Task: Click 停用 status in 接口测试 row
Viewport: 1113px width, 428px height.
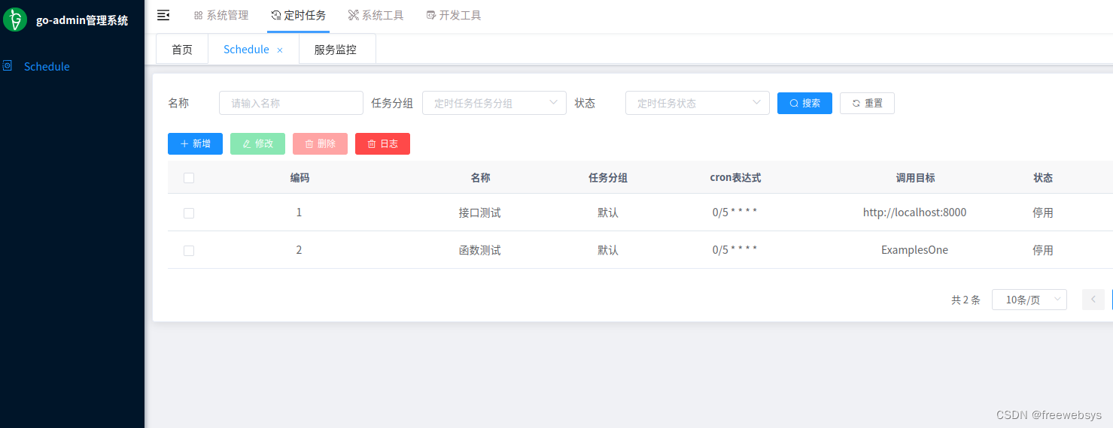Action: (1043, 212)
